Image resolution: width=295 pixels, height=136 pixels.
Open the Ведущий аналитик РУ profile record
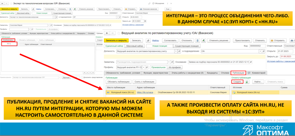coord(147,67)
